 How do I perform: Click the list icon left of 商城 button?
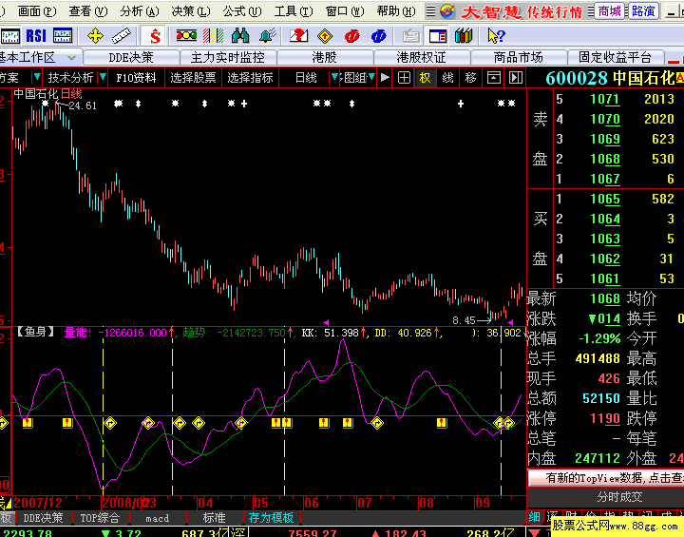point(591,10)
